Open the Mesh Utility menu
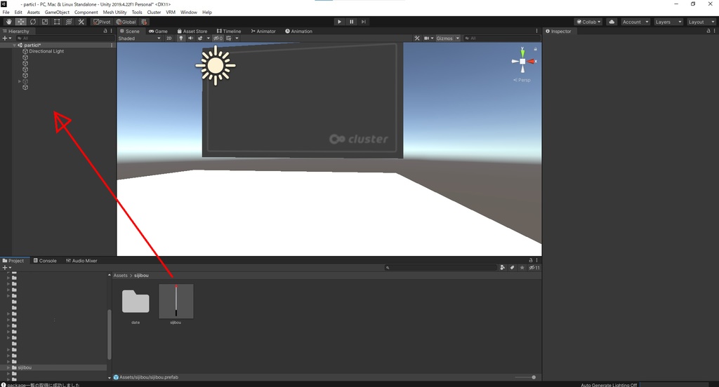This screenshot has width=719, height=387. click(114, 13)
